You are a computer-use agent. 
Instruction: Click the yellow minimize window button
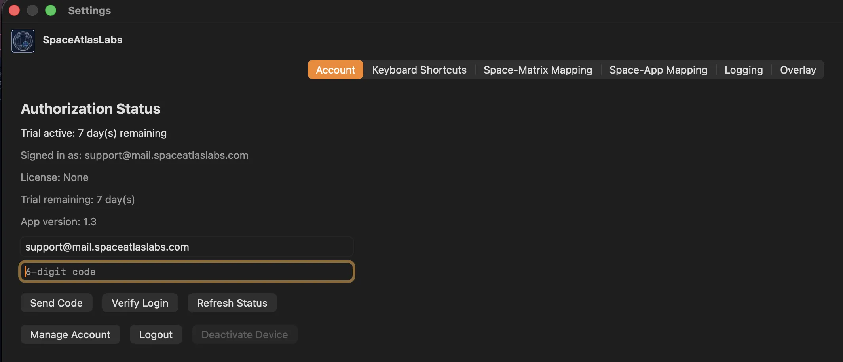(32, 10)
